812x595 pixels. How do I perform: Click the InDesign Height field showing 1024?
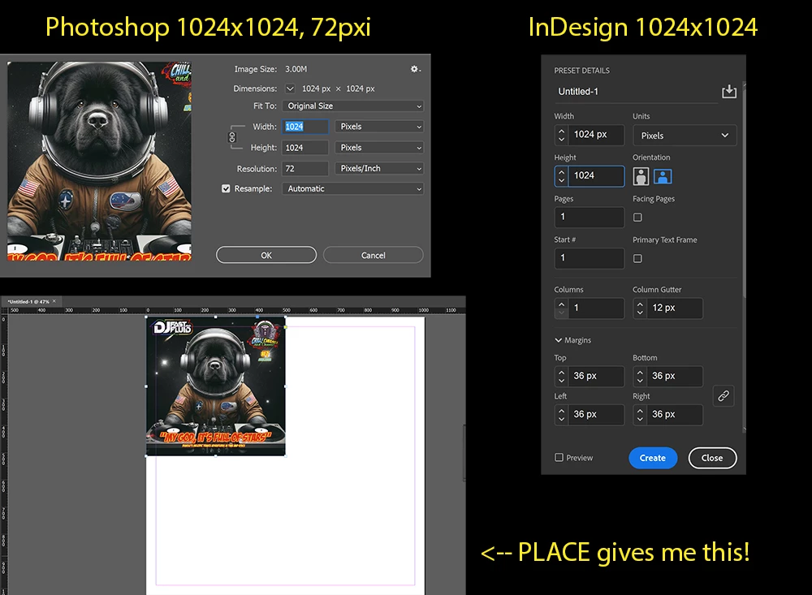[596, 176]
